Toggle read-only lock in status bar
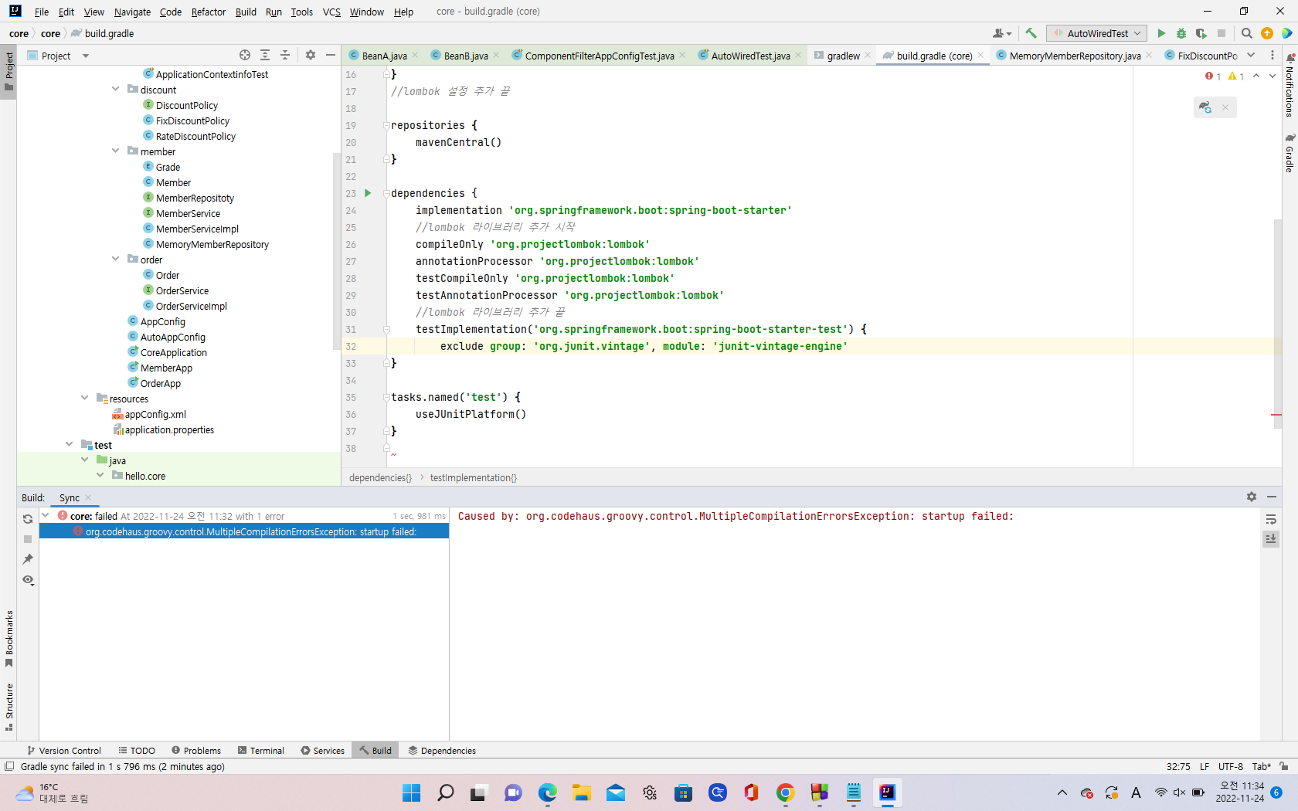The height and width of the screenshot is (811, 1298). (x=1284, y=766)
